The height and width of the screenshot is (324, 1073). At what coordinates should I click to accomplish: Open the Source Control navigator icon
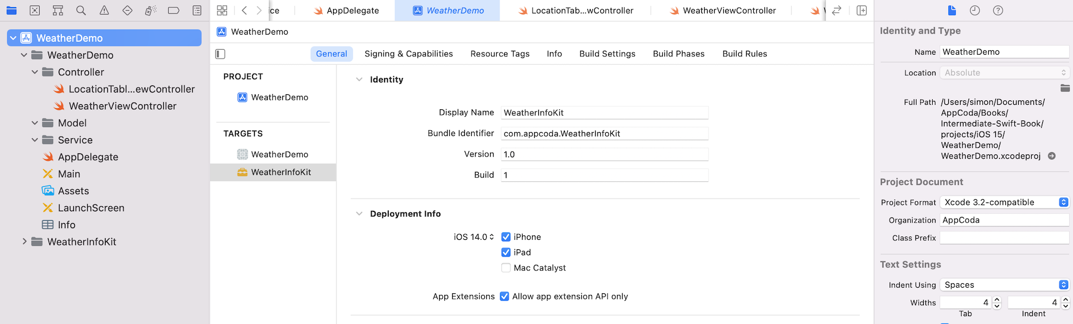tap(35, 11)
